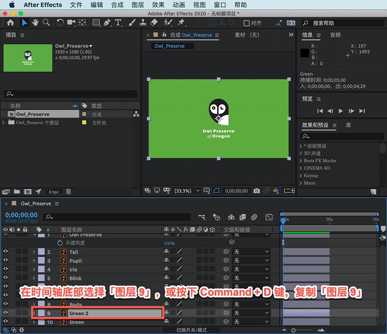
Task: Hide the Pupil layer eye icon
Action: click(5, 260)
